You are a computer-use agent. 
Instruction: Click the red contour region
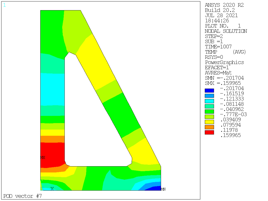(x=52, y=154)
